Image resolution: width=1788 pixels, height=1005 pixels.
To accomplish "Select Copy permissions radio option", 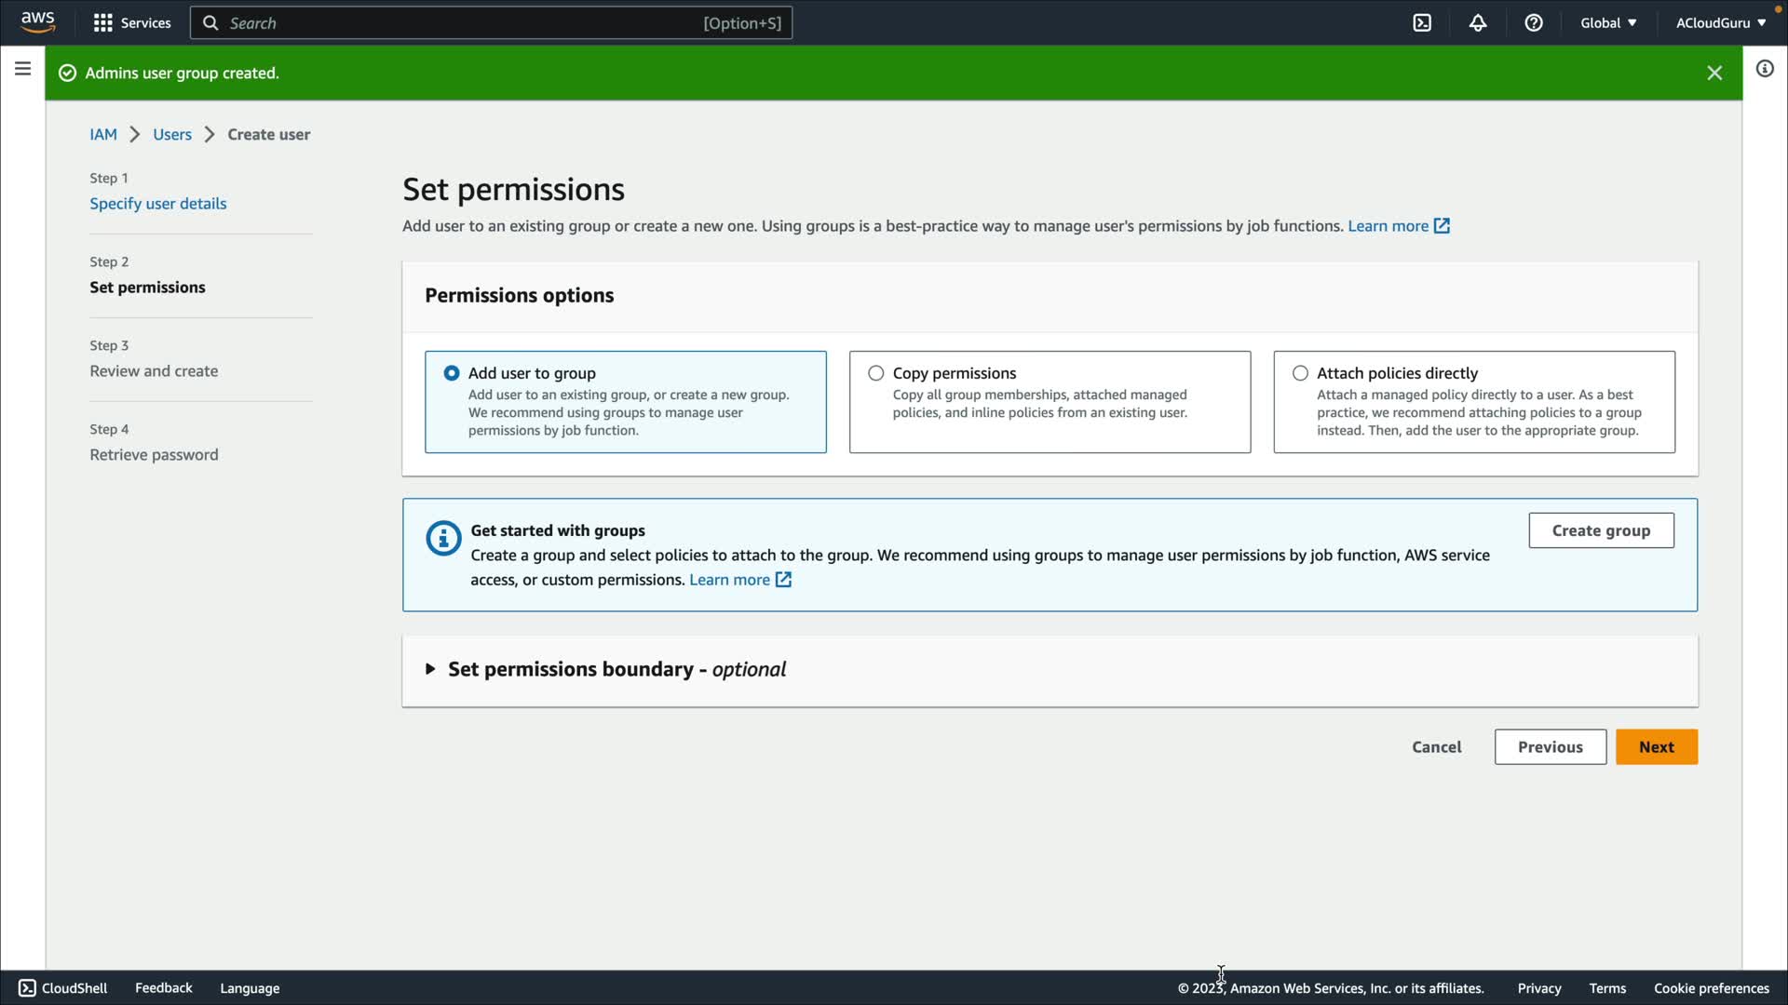I will click(876, 373).
